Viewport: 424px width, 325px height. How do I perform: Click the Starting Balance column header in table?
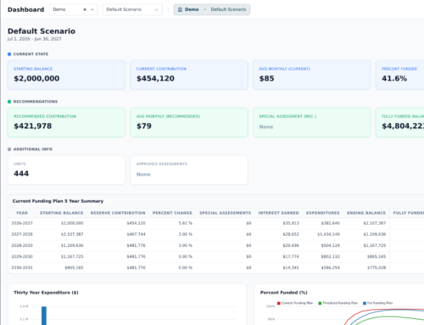pyautogui.click(x=62, y=213)
